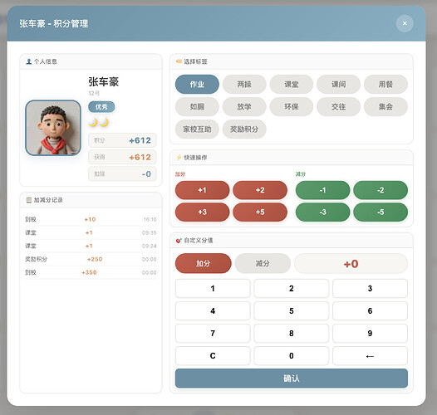Select the 到校 +350 record

click(x=91, y=272)
